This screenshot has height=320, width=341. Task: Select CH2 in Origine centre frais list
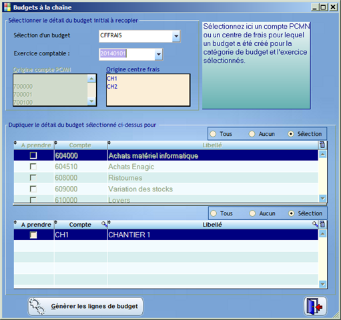point(112,87)
